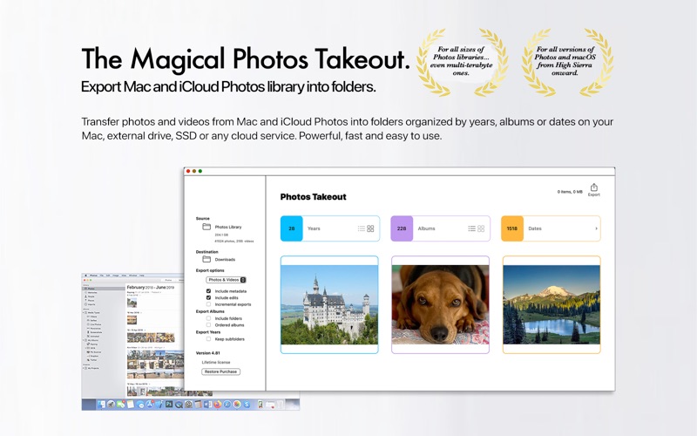Click Downloads destination label

coord(225,259)
